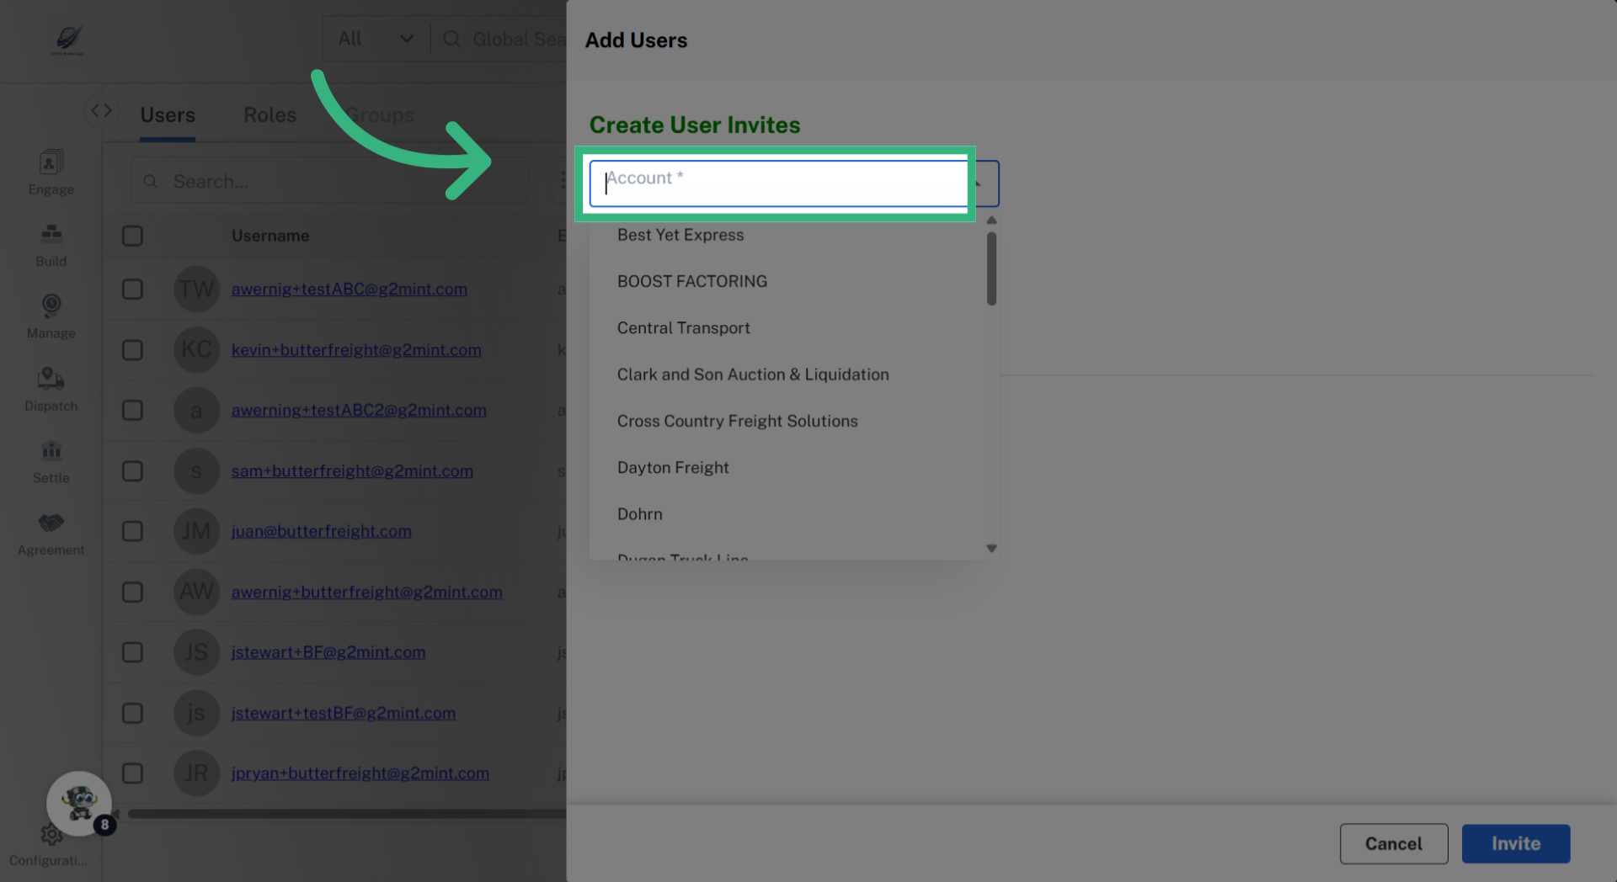Select Dayton Freight account option
Screen dimensions: 1617x882
(673, 468)
